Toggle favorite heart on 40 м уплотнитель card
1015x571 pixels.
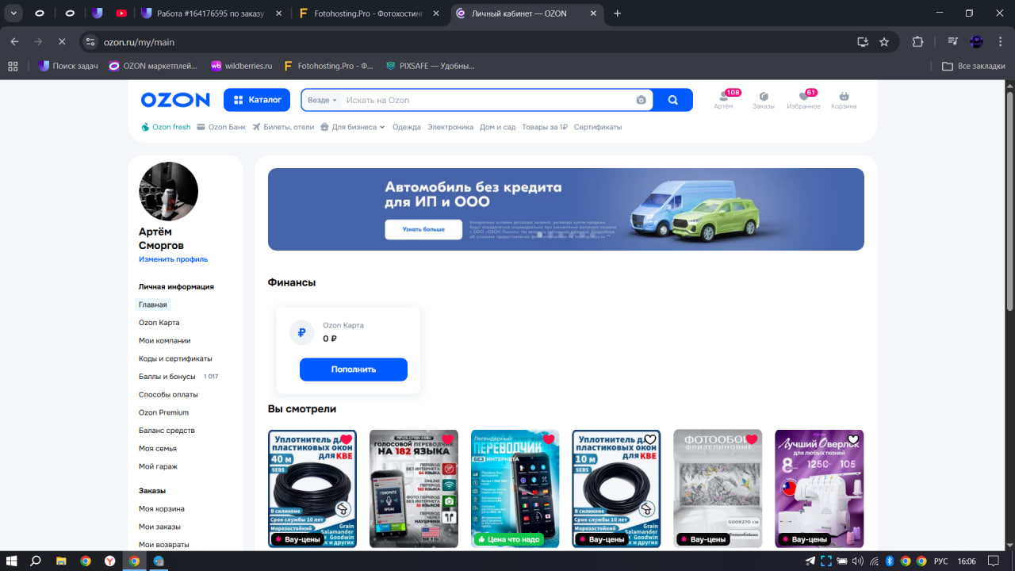pos(346,439)
